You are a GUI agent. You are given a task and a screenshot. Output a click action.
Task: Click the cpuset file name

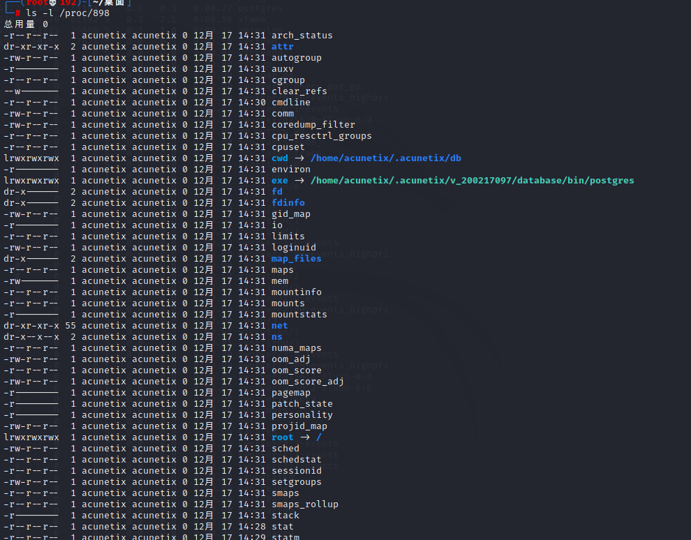tap(288, 147)
